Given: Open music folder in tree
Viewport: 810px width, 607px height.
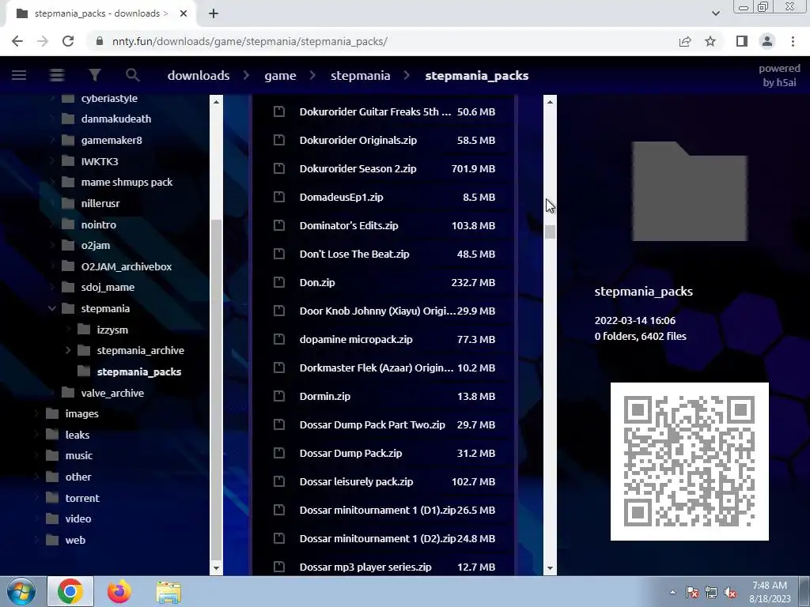Looking at the screenshot, I should (x=78, y=456).
